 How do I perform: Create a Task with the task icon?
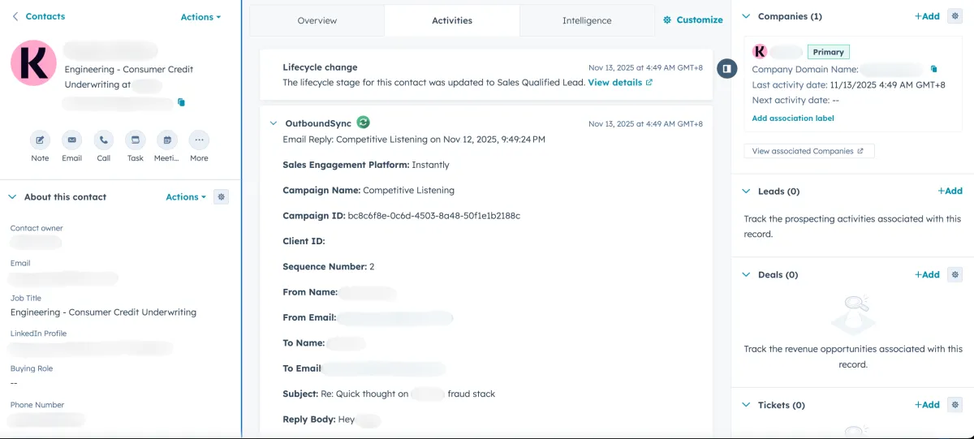[x=136, y=140]
